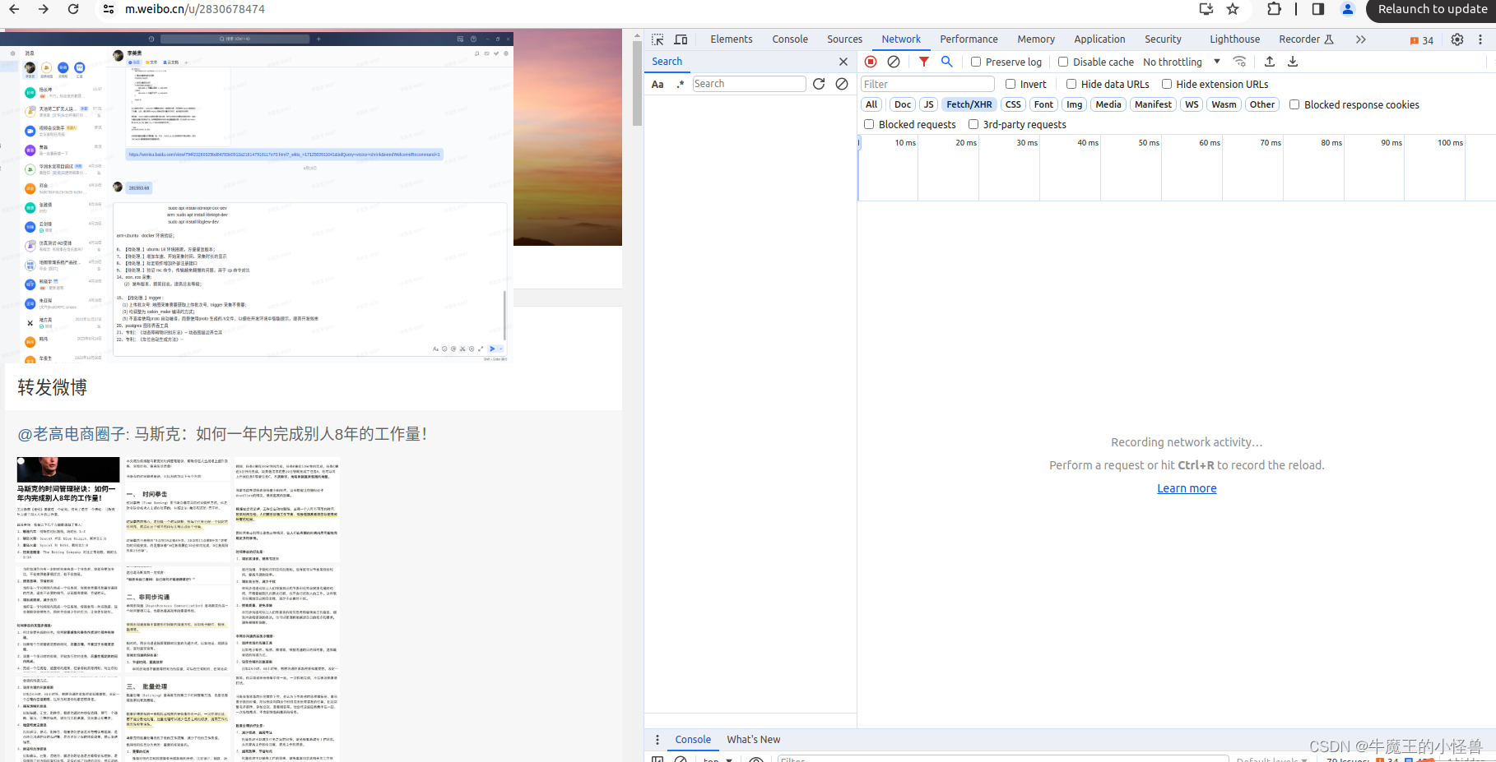Image resolution: width=1496 pixels, height=762 pixels.
Task: Filter requests by WS type
Action: click(1192, 104)
